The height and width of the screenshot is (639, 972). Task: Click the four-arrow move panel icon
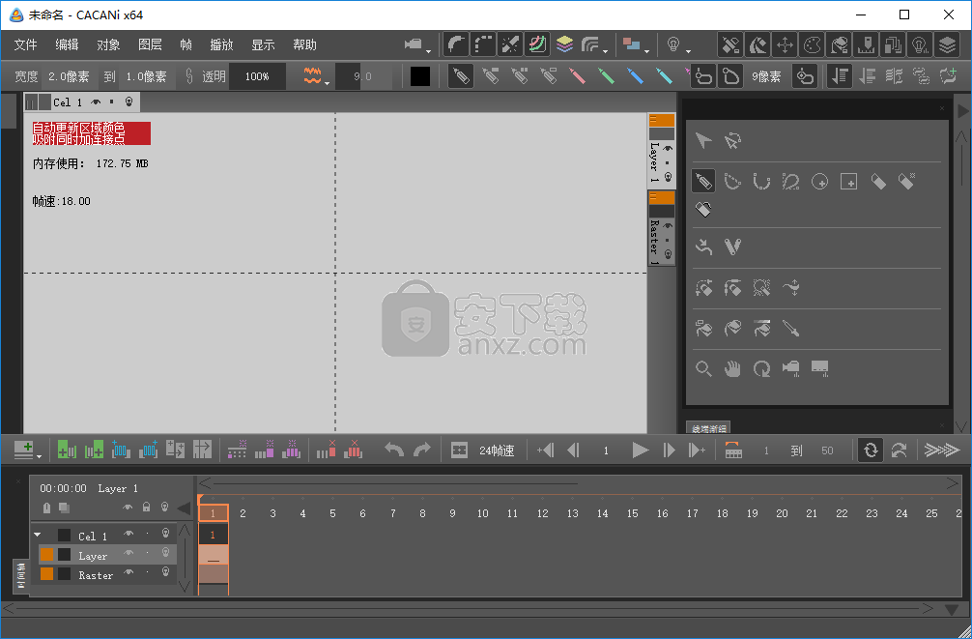pyautogui.click(x=785, y=44)
